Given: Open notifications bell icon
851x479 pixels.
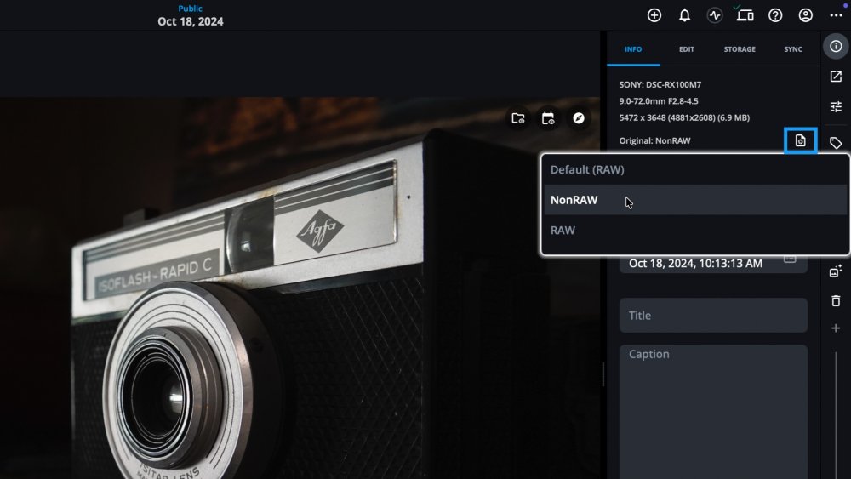Looking at the screenshot, I should (684, 15).
